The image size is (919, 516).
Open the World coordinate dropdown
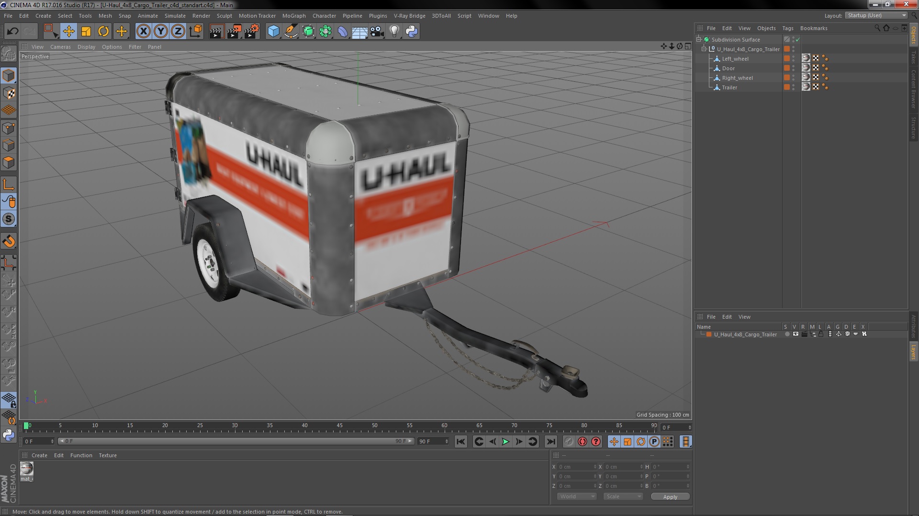[x=577, y=496]
